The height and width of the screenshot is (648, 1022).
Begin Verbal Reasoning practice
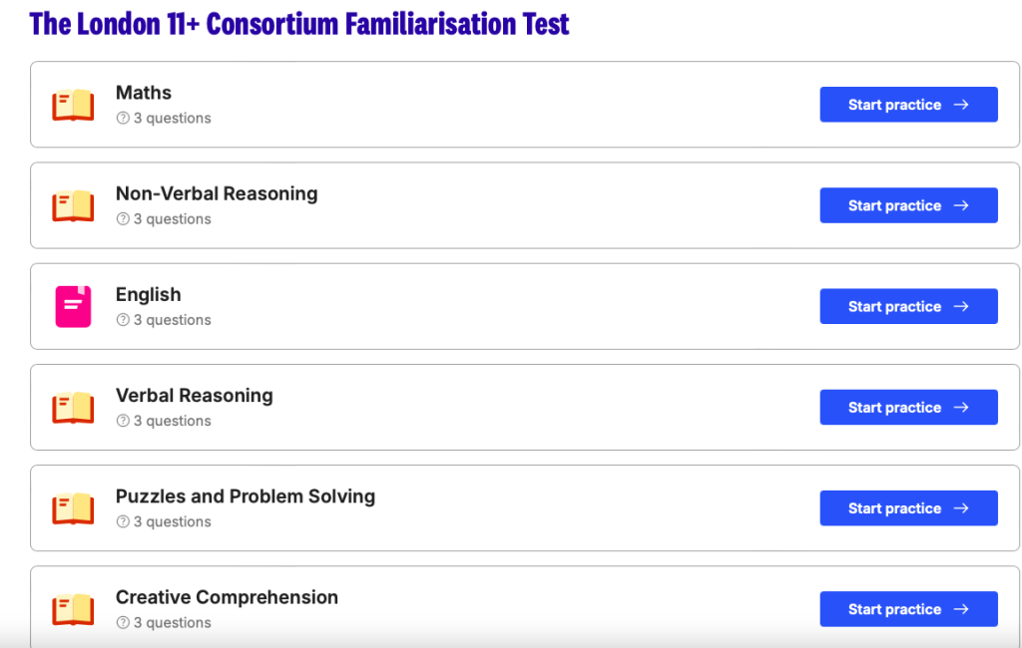pos(908,408)
